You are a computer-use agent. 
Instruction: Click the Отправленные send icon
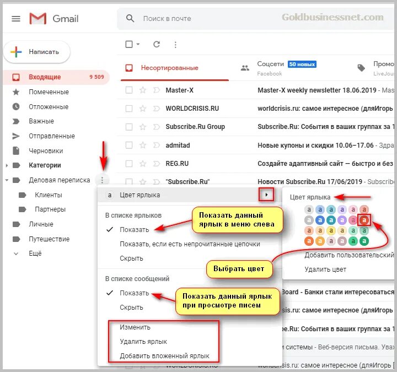point(16,136)
